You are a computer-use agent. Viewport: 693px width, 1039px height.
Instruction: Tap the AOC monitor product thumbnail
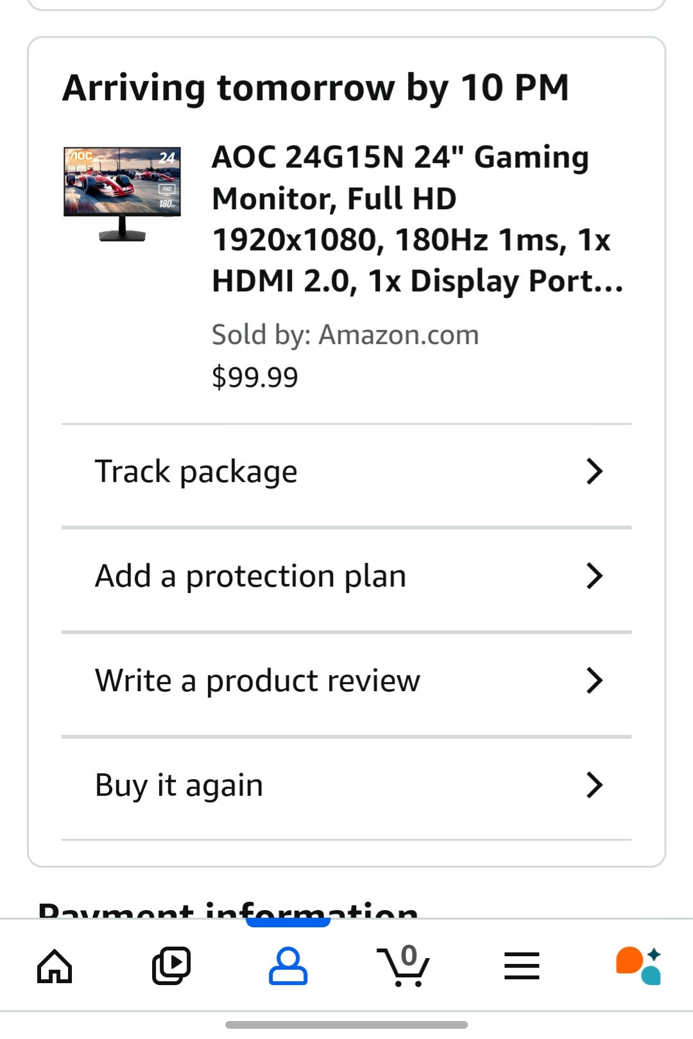pyautogui.click(x=122, y=194)
